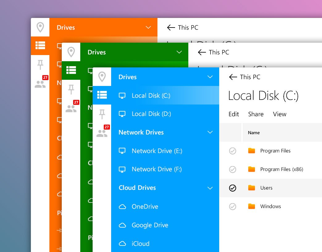Viewport: 322px width, 252px height.
Task: Click the Drives header label in green window
Action: [97, 52]
